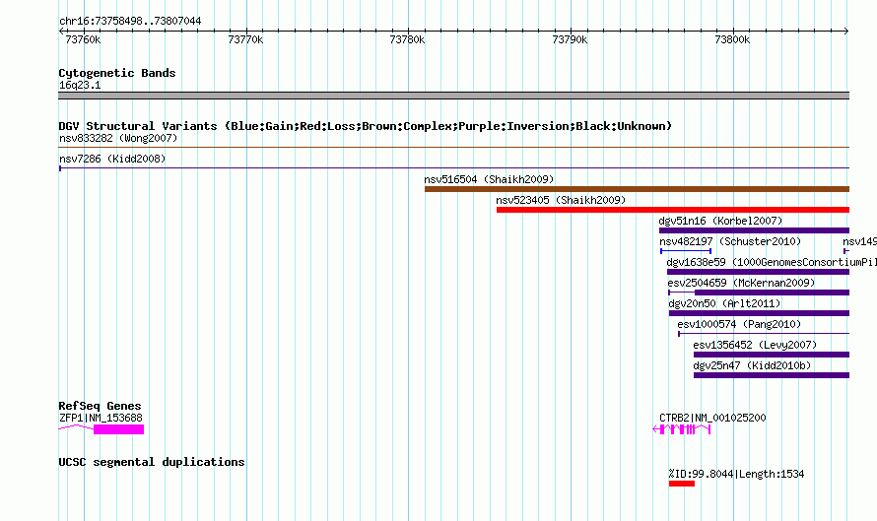The width and height of the screenshot is (877, 521).
Task: Click the RefSeq Genes track title
Action: (x=100, y=406)
